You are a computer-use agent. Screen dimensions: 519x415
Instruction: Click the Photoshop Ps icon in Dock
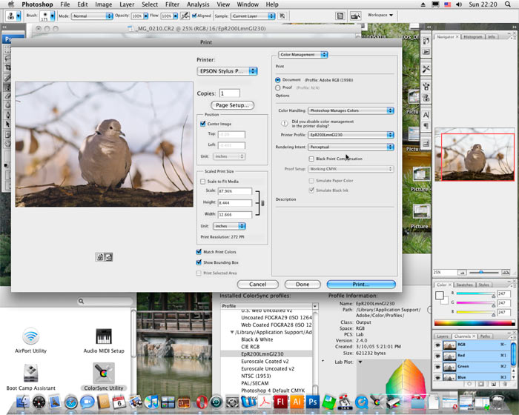(x=312, y=402)
